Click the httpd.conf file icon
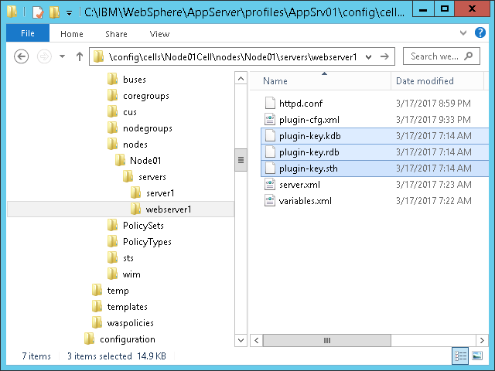Viewport: 495px width, 371px height. (x=270, y=103)
